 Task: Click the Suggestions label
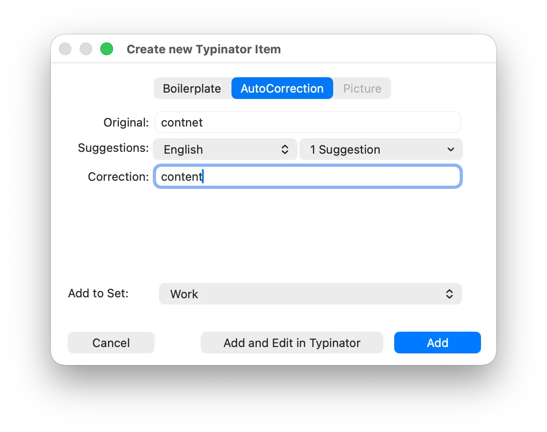point(113,148)
